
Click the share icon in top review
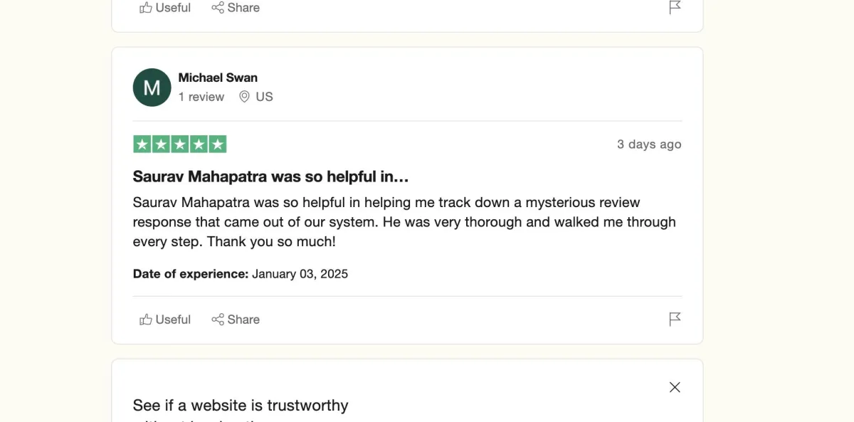point(218,8)
